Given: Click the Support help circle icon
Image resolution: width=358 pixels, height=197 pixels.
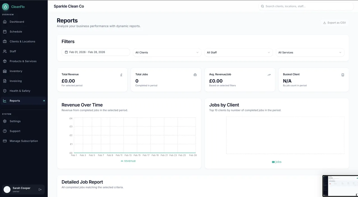Looking at the screenshot, I should (5, 131).
